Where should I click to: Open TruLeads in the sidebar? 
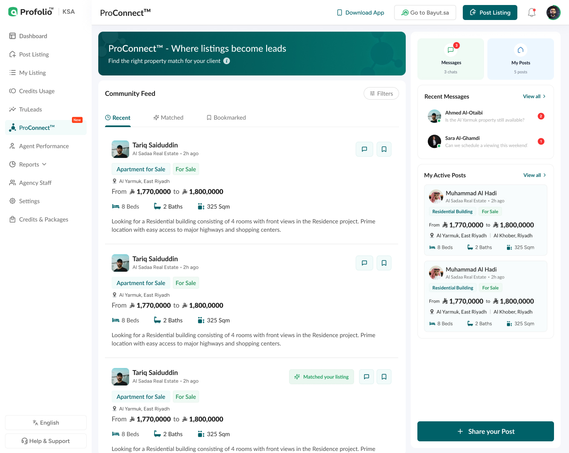[x=46, y=109]
